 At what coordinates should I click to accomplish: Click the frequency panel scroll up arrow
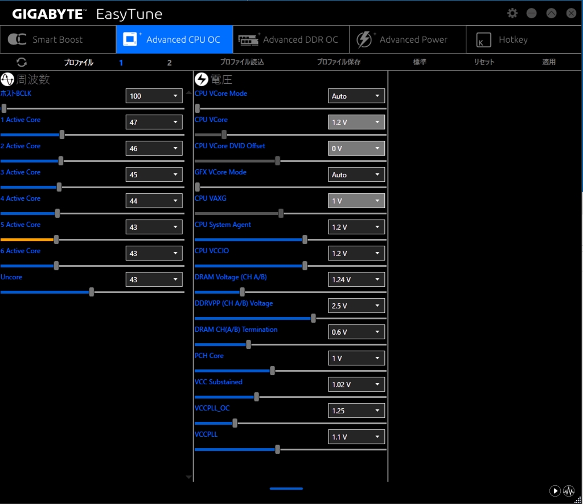188,93
